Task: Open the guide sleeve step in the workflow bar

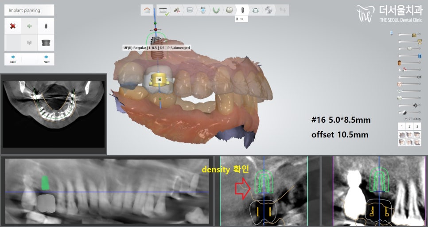Action: coord(255,10)
